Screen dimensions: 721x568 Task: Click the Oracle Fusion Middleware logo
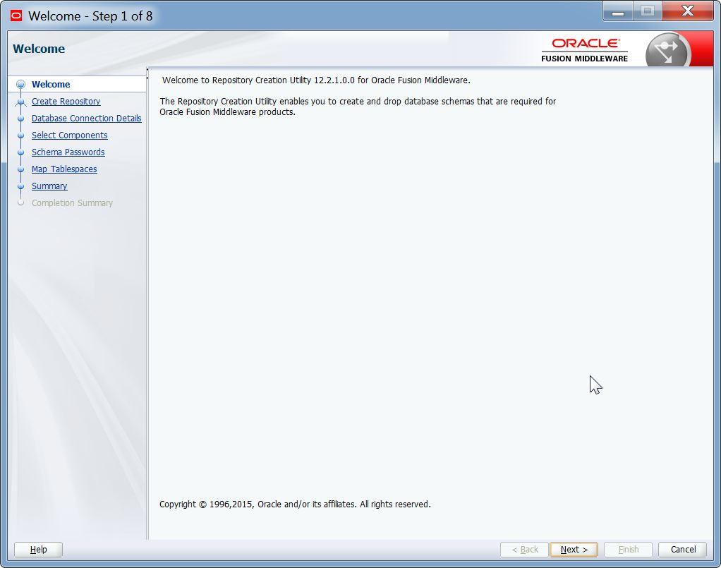(584, 49)
